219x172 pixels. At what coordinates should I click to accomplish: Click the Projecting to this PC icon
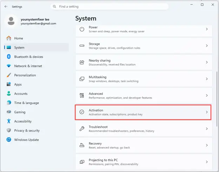point(82,162)
